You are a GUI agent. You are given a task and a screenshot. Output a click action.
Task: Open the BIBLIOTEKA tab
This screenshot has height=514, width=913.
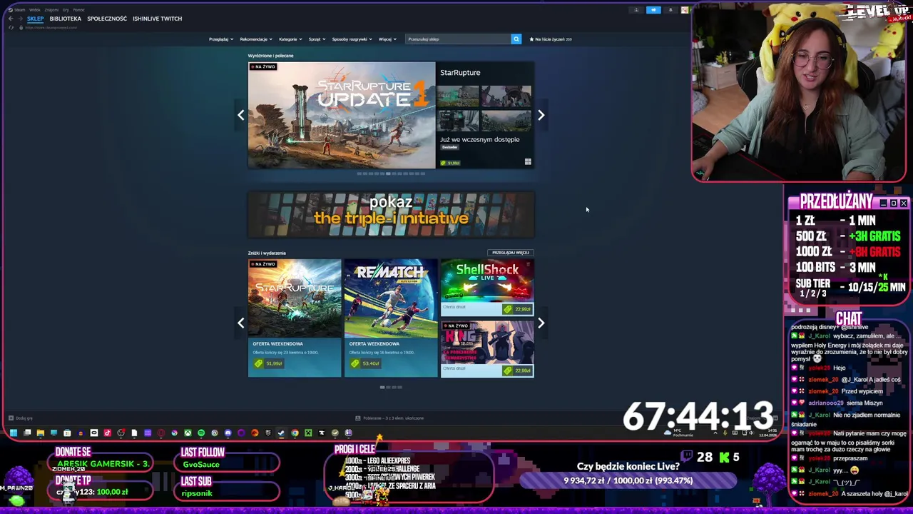click(x=65, y=19)
